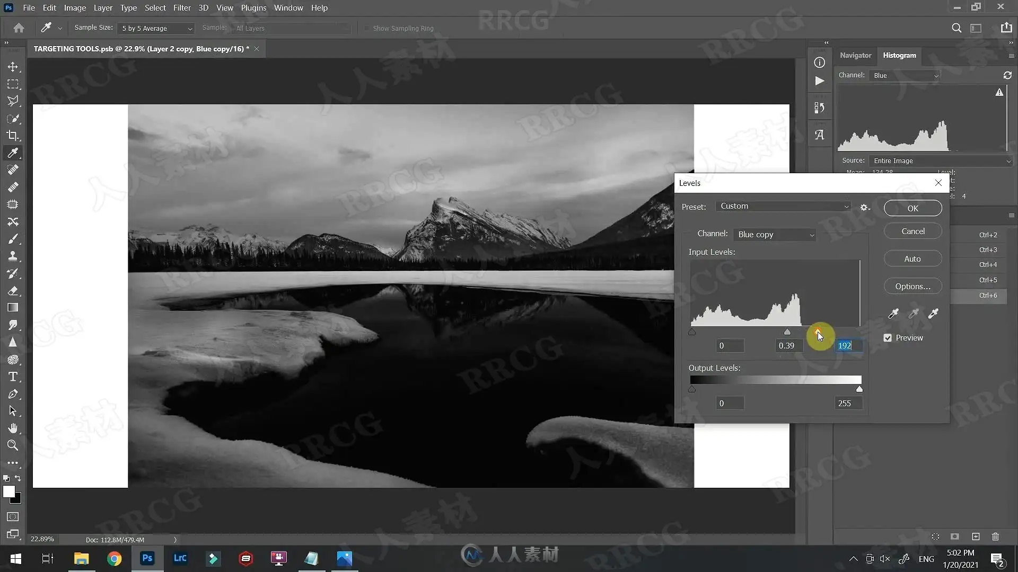Open the Histogram Channel dropdown

point(905,75)
